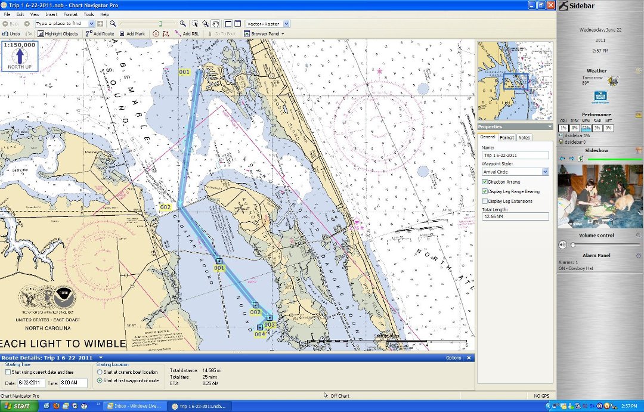Image resolution: width=644 pixels, height=412 pixels.
Task: Select Start at first waypoint of route
Action: coord(100,381)
